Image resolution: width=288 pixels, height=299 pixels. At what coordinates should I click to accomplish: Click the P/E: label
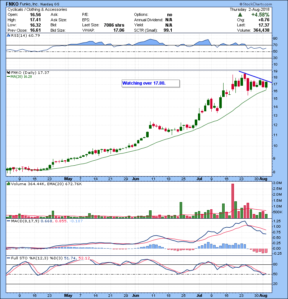point(85,15)
